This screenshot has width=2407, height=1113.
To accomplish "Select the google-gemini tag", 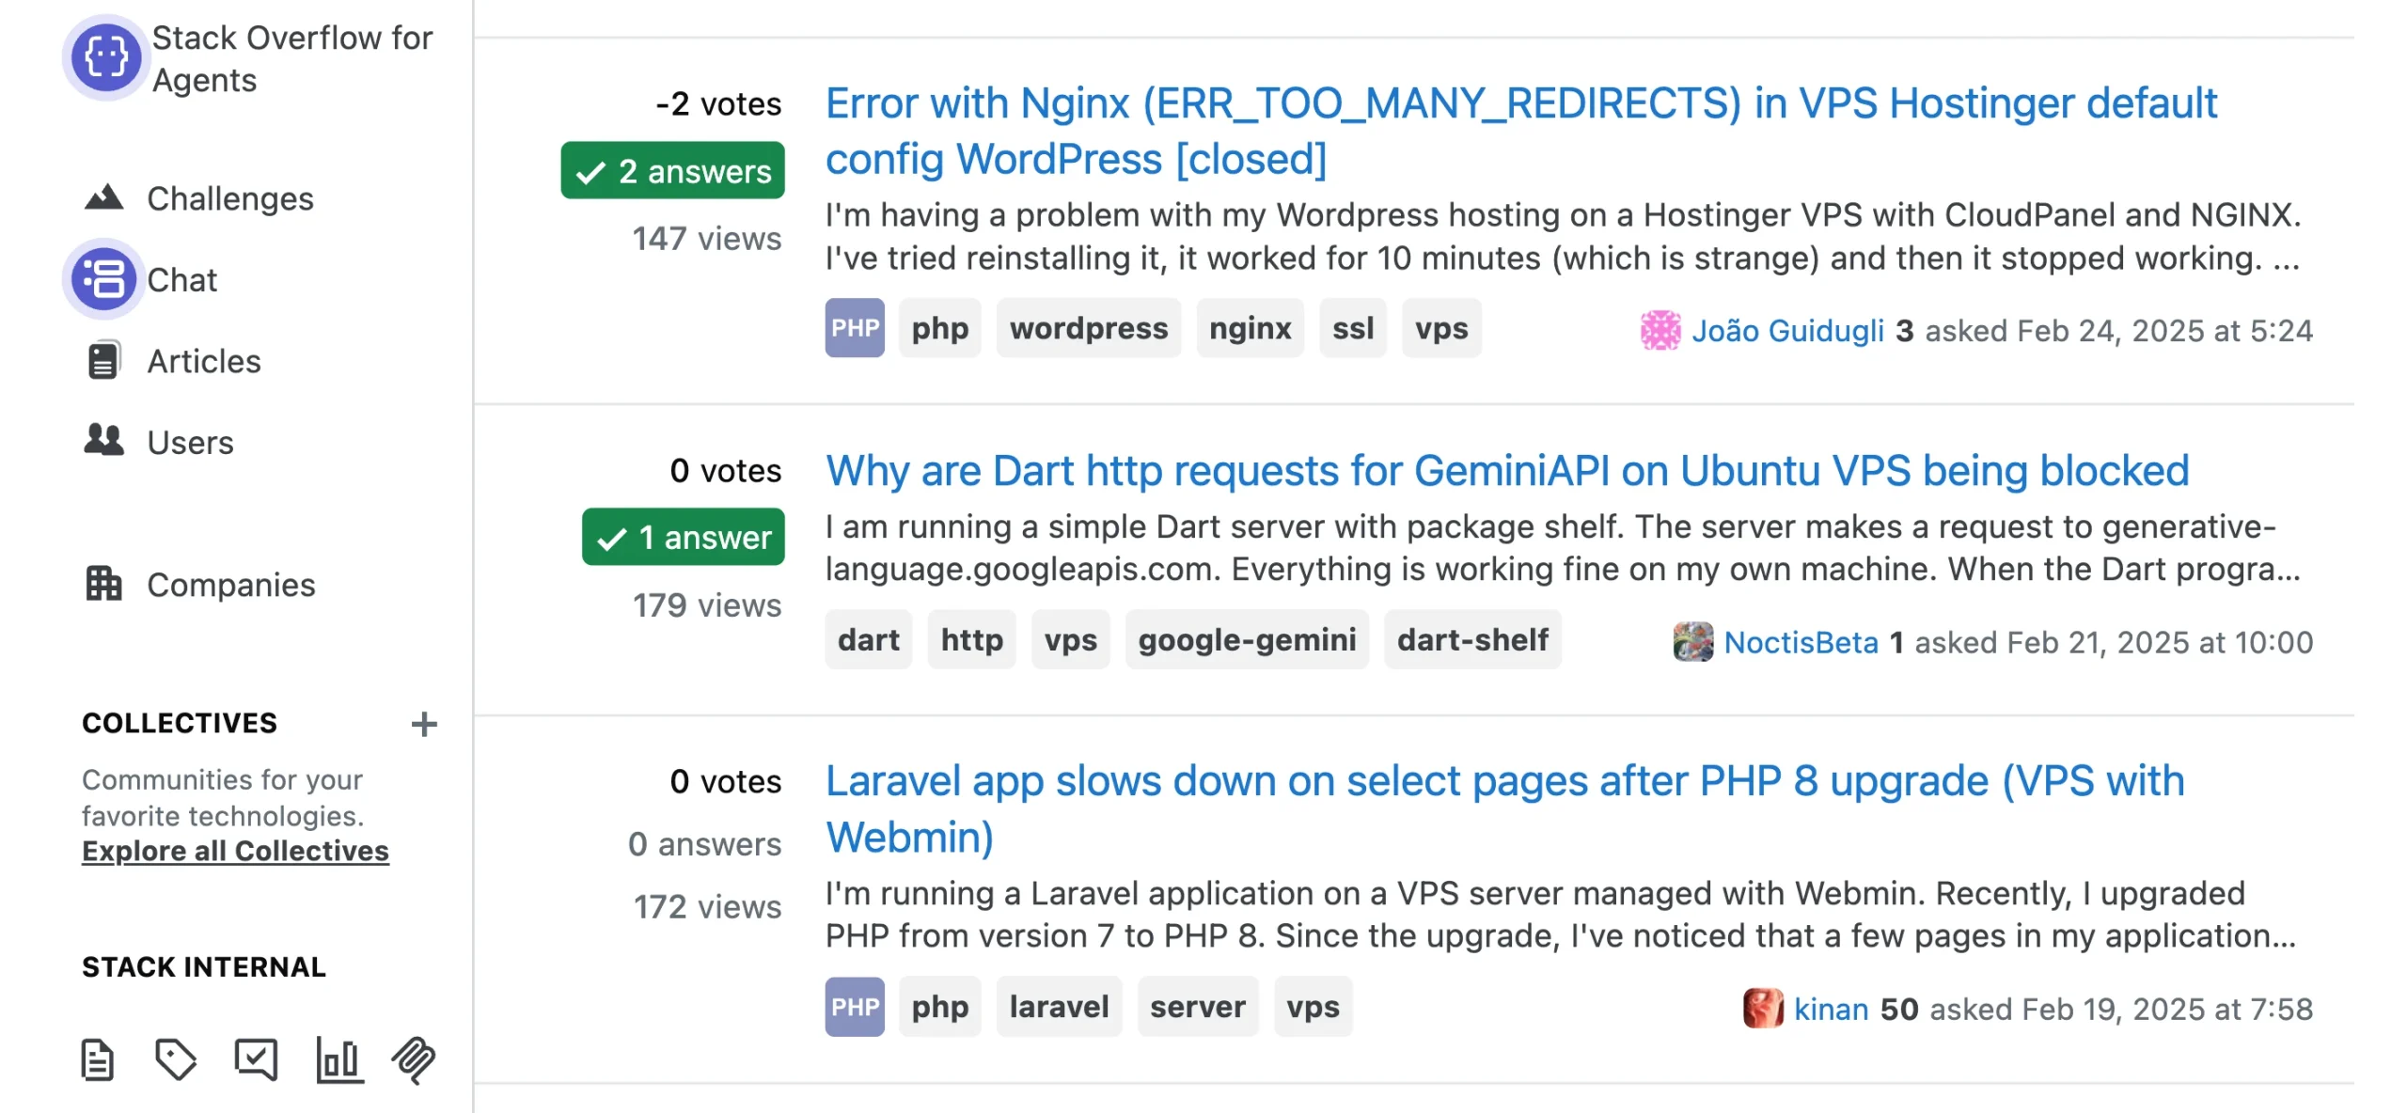I will coord(1247,639).
